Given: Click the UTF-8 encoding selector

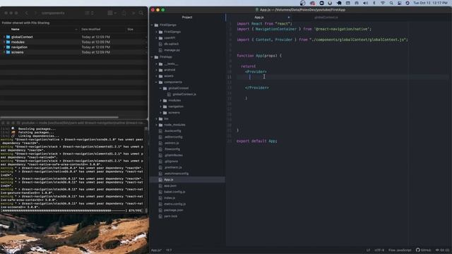Looking at the screenshot, I should [379, 250].
